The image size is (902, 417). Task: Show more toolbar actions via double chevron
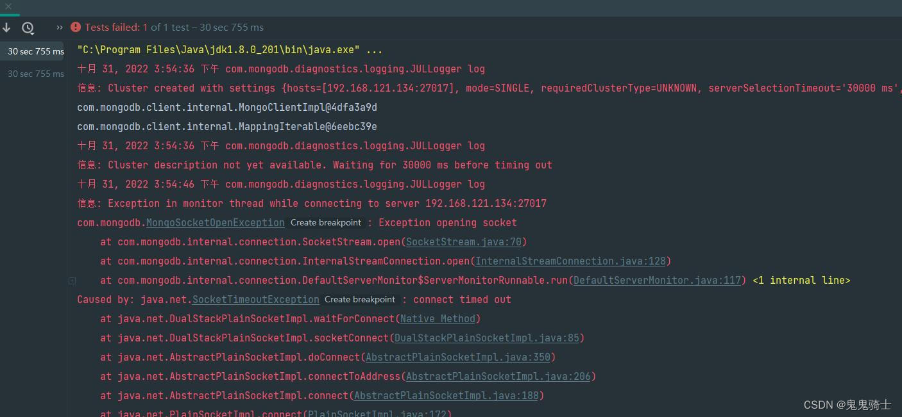pos(60,28)
